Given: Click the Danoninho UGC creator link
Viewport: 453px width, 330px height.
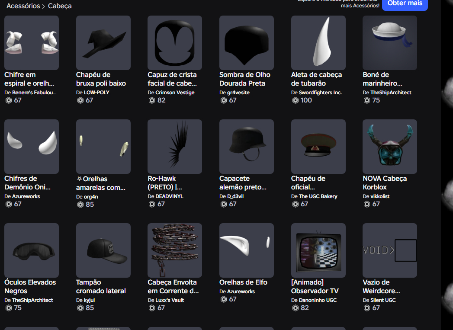Looking at the screenshot, I should click(318, 300).
